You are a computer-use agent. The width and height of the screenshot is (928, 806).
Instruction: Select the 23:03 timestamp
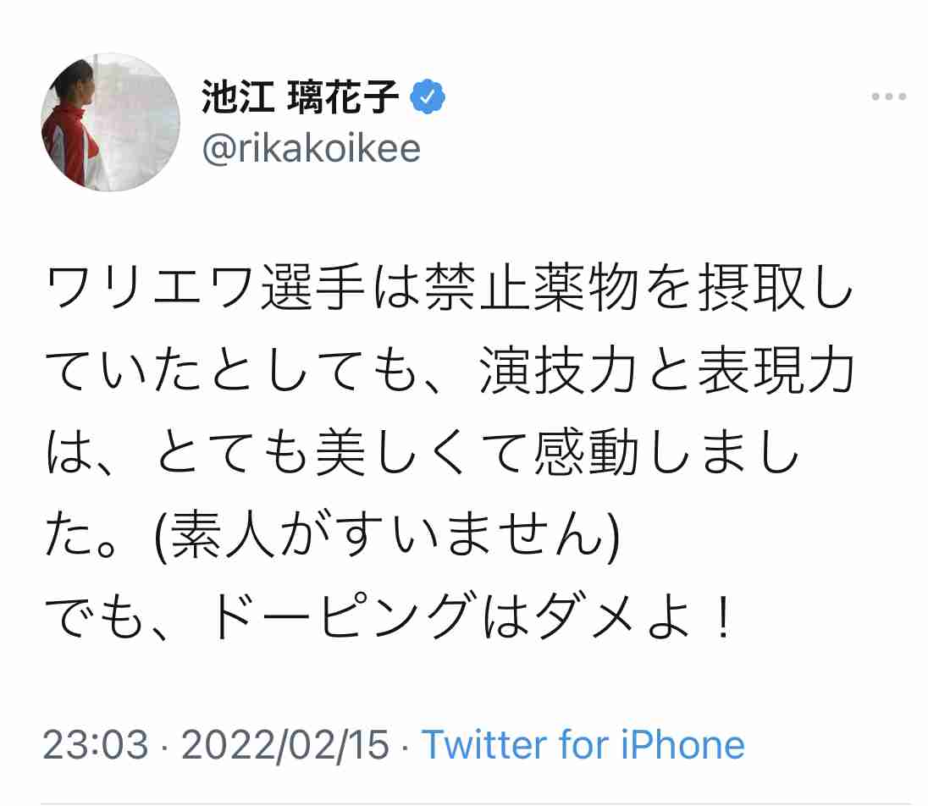click(96, 744)
